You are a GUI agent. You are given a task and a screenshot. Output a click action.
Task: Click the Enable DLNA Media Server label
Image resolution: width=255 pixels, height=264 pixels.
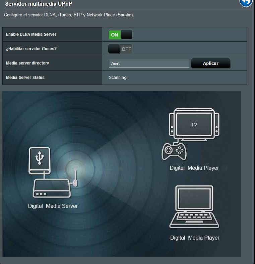(x=31, y=34)
